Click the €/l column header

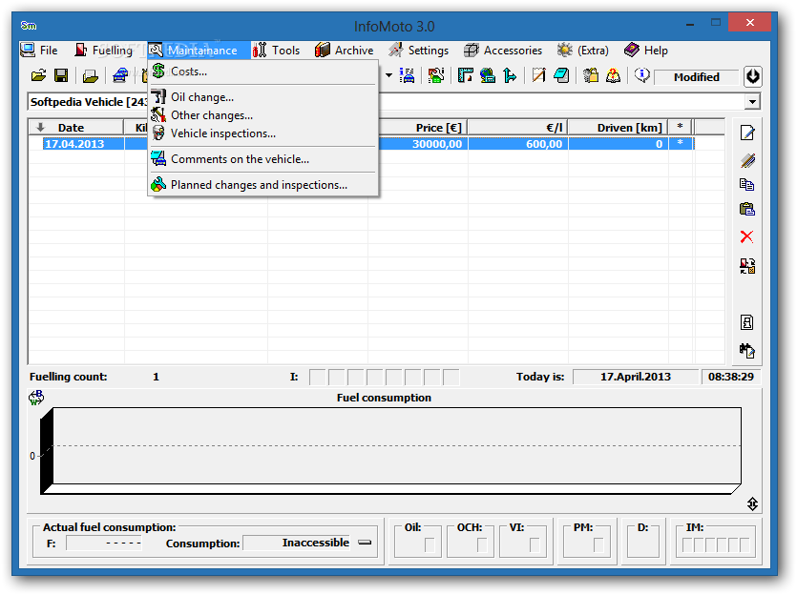click(x=517, y=128)
